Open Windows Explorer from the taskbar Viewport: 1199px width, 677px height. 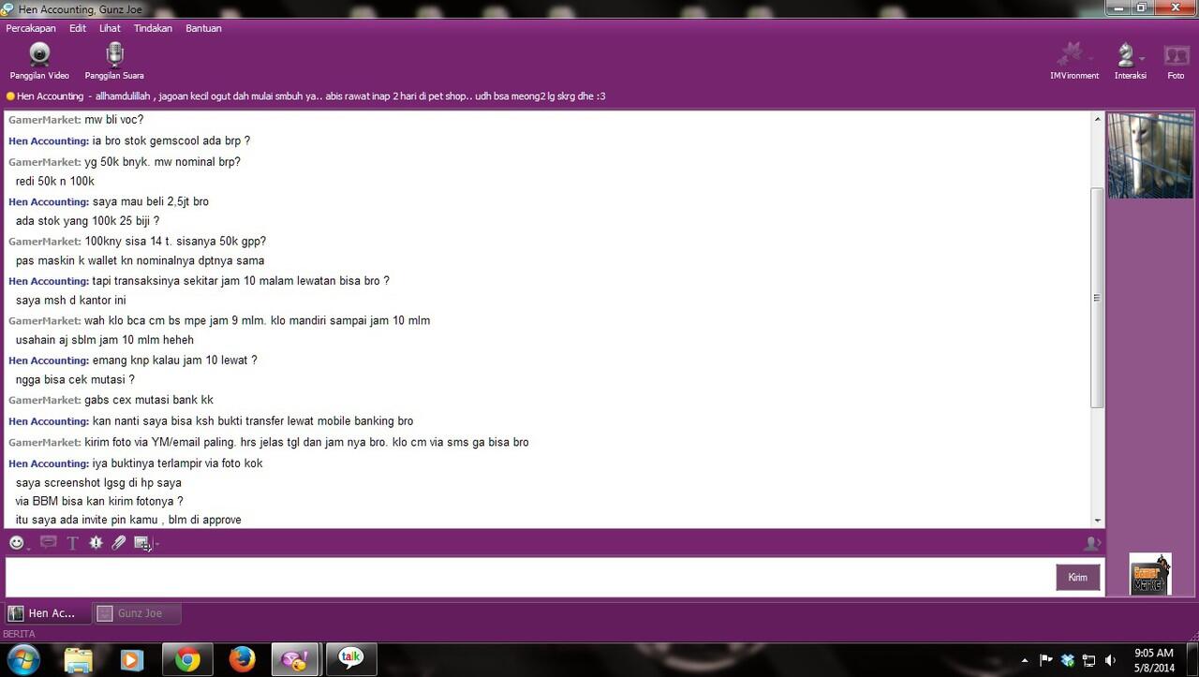coord(79,660)
